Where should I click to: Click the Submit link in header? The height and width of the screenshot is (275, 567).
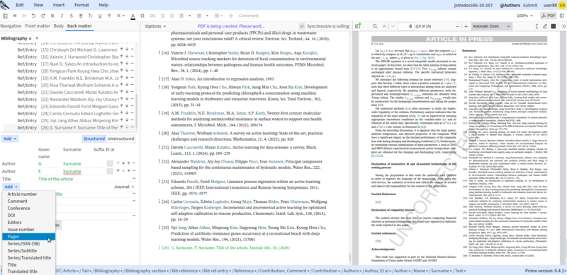coord(530,5)
